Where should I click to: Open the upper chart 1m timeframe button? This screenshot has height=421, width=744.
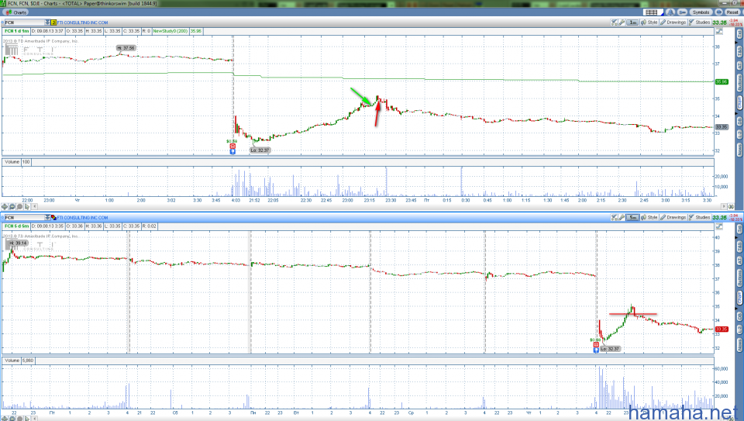click(633, 22)
